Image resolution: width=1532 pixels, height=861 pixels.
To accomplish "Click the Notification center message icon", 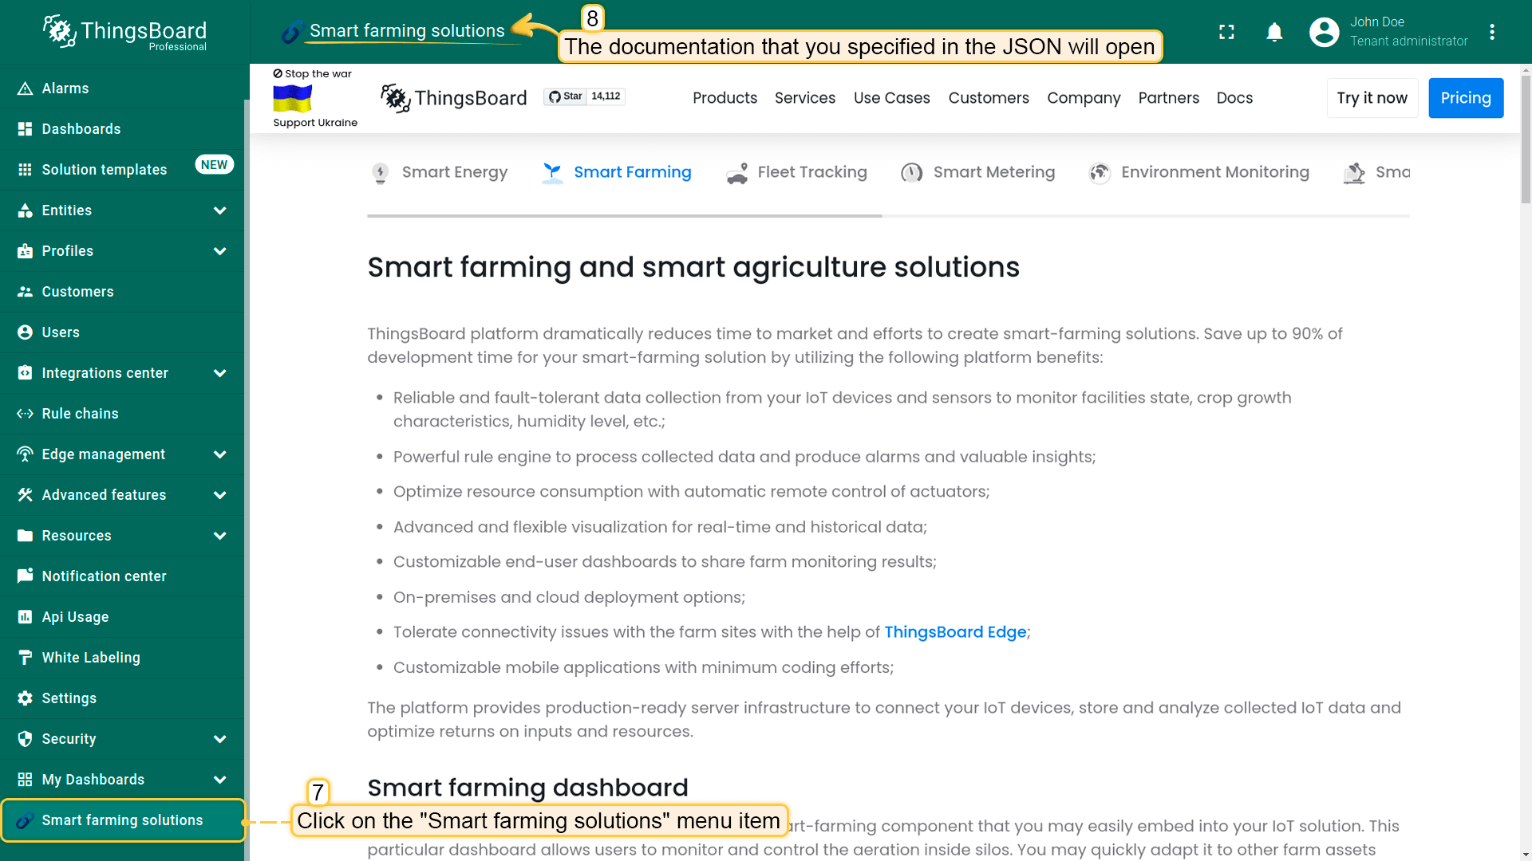I will (x=25, y=576).
